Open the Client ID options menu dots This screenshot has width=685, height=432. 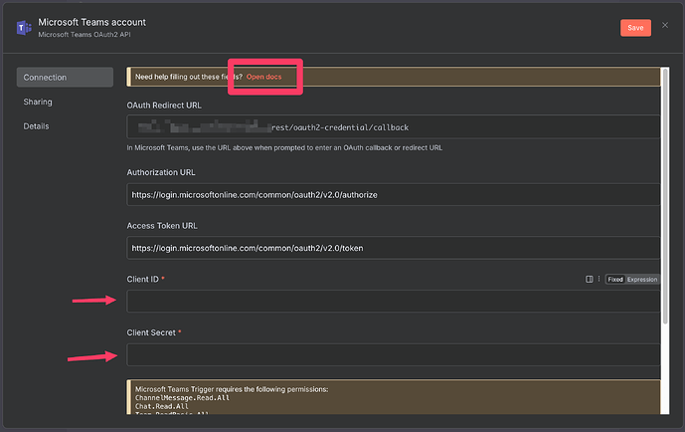point(599,279)
